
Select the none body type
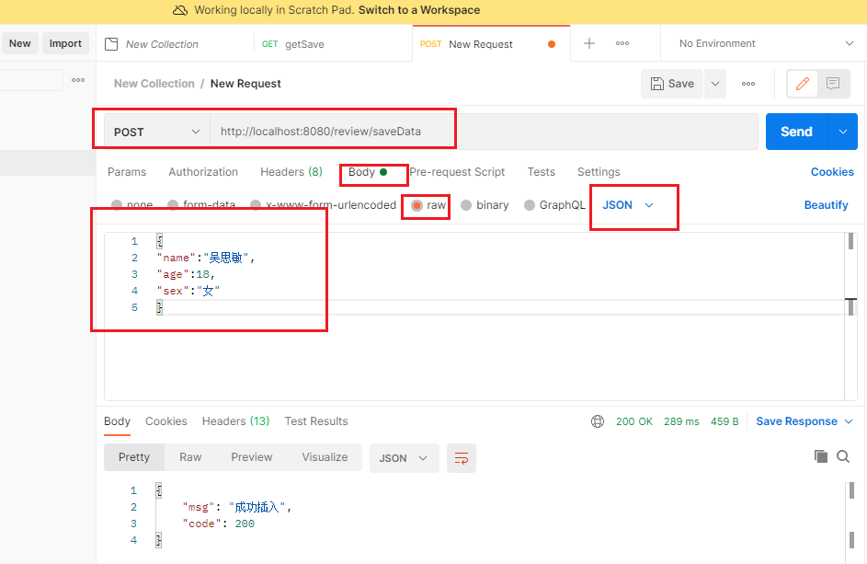click(117, 205)
